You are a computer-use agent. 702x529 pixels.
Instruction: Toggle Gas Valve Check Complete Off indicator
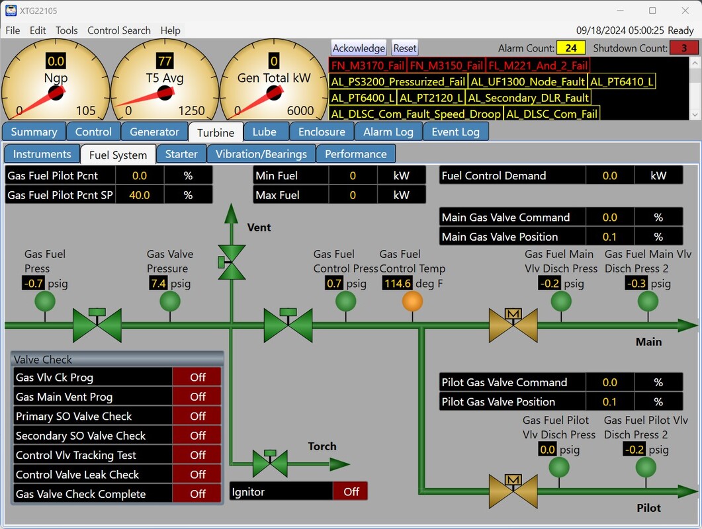coord(197,494)
